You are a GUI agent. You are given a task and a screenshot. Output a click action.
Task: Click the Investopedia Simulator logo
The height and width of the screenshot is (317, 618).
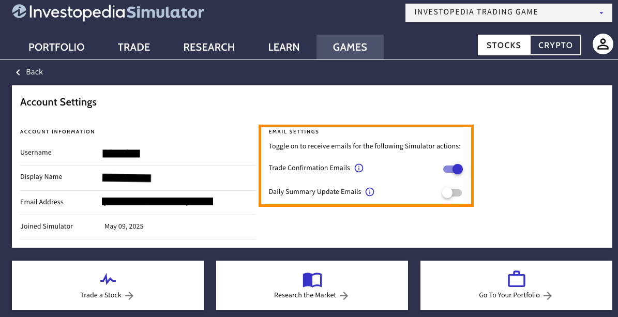click(108, 11)
